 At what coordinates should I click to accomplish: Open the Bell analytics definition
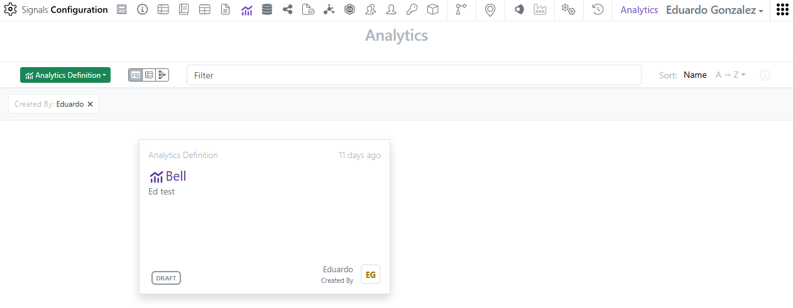(x=176, y=176)
